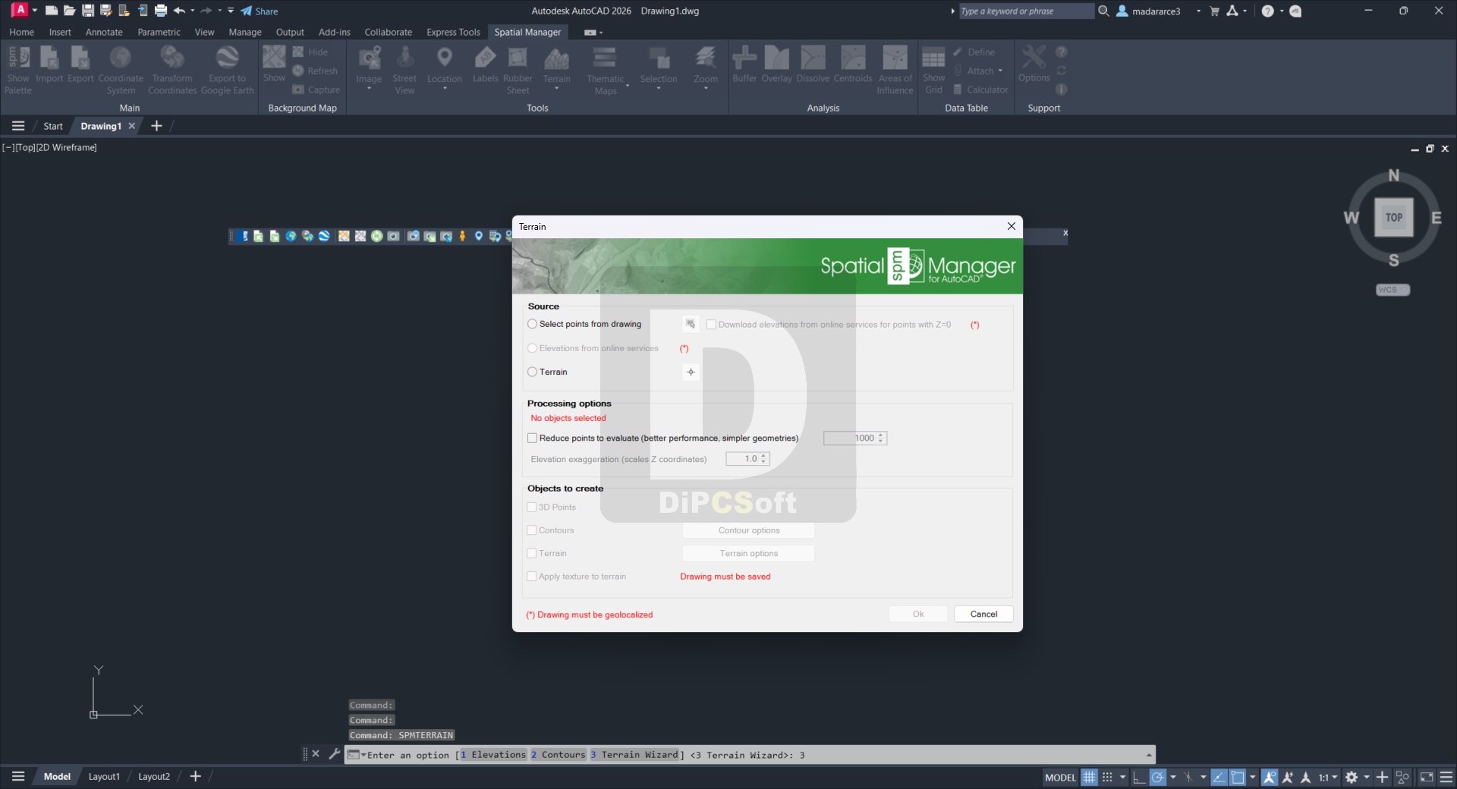Open the Attach dropdown in Data Table
The height and width of the screenshot is (789, 1457).
pyautogui.click(x=1000, y=71)
